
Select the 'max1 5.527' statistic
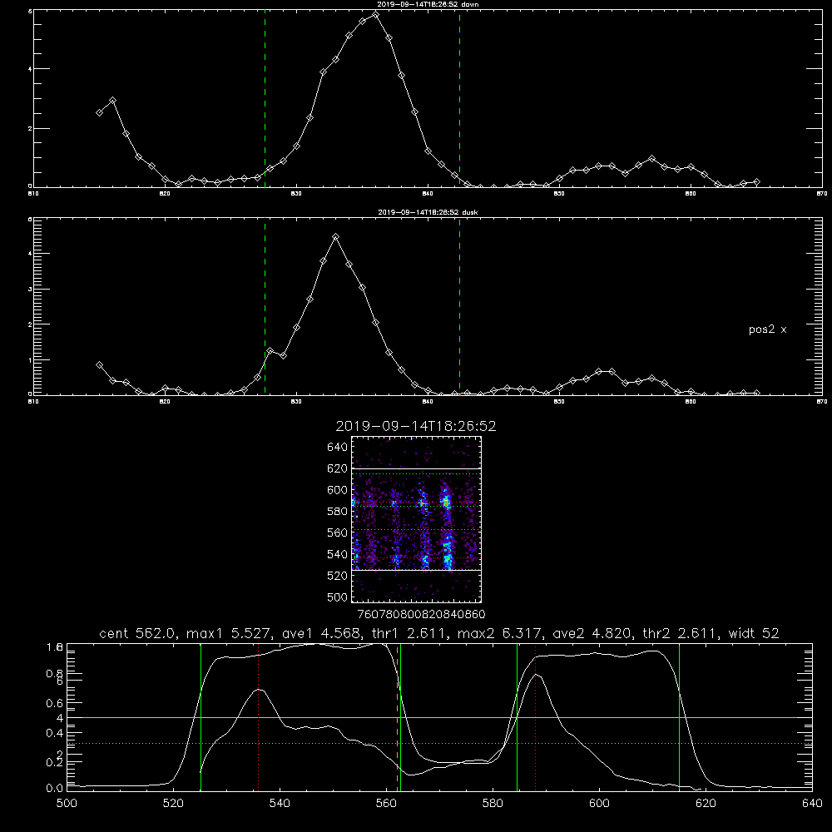coord(230,633)
